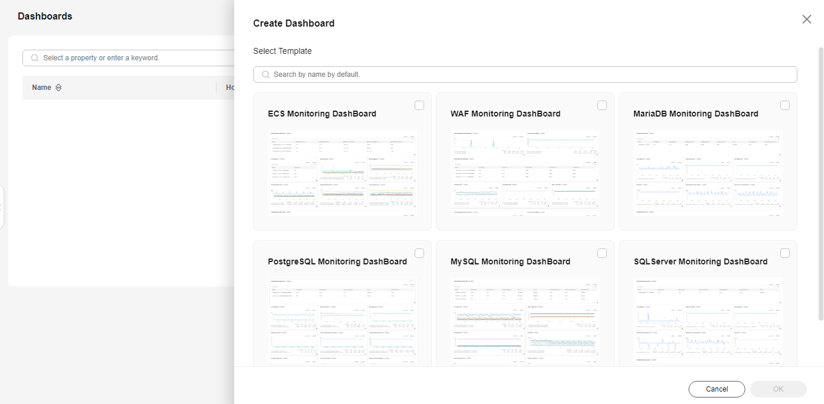This screenshot has width=824, height=404.
Task: Close the Create Dashboard panel
Action: click(x=807, y=20)
